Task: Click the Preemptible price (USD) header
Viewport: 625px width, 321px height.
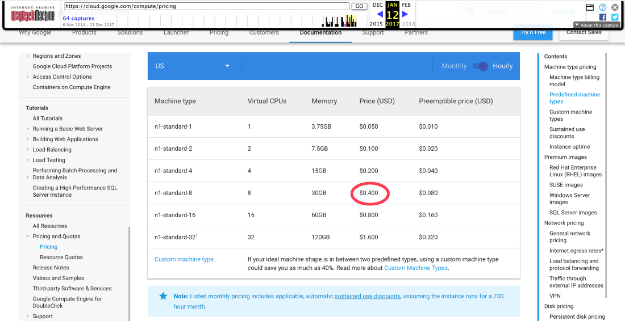Action: 456,101
